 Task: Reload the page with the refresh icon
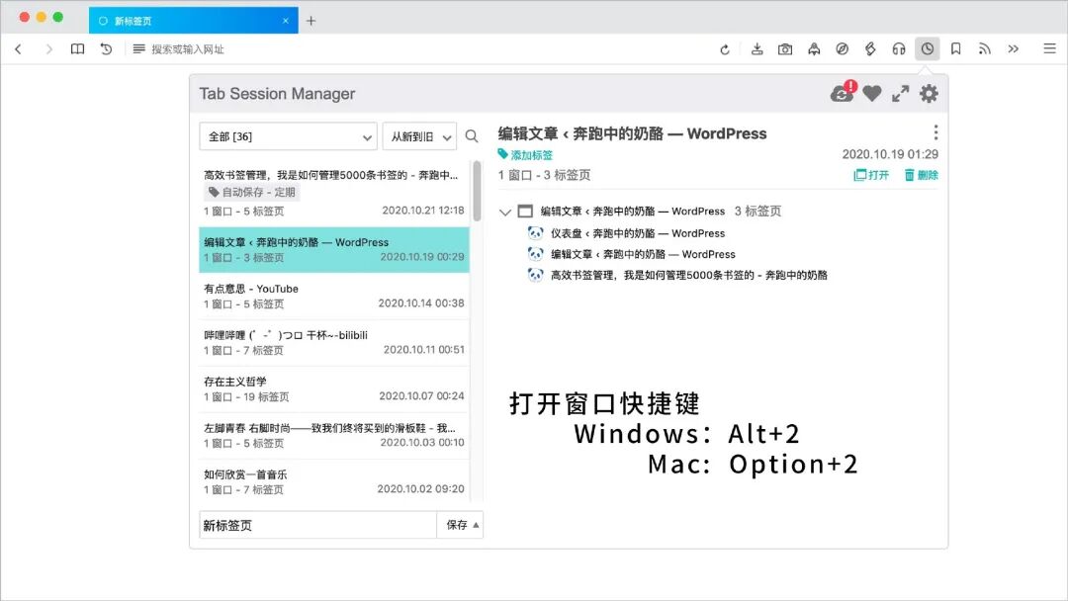click(725, 49)
